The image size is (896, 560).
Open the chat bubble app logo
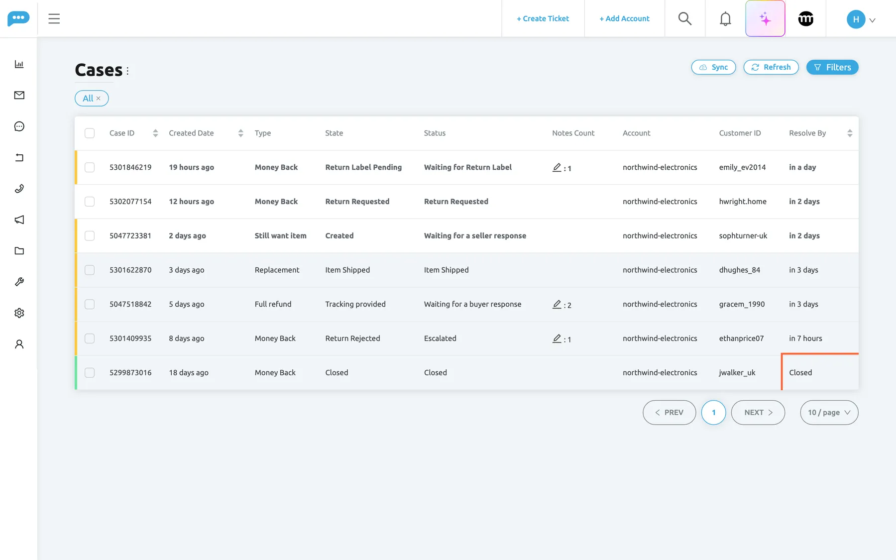(18, 18)
